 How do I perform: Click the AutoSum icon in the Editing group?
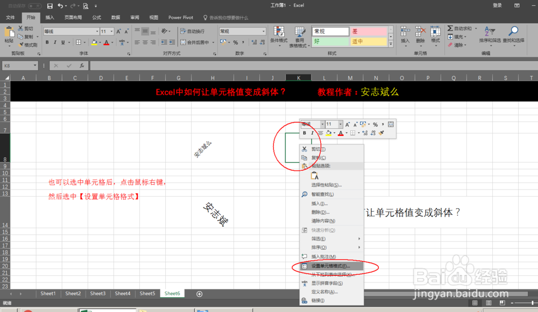(x=450, y=28)
